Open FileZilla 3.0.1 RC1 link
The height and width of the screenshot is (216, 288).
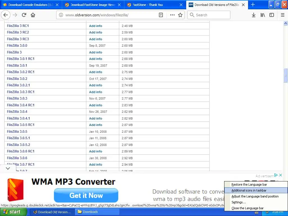point(21,59)
